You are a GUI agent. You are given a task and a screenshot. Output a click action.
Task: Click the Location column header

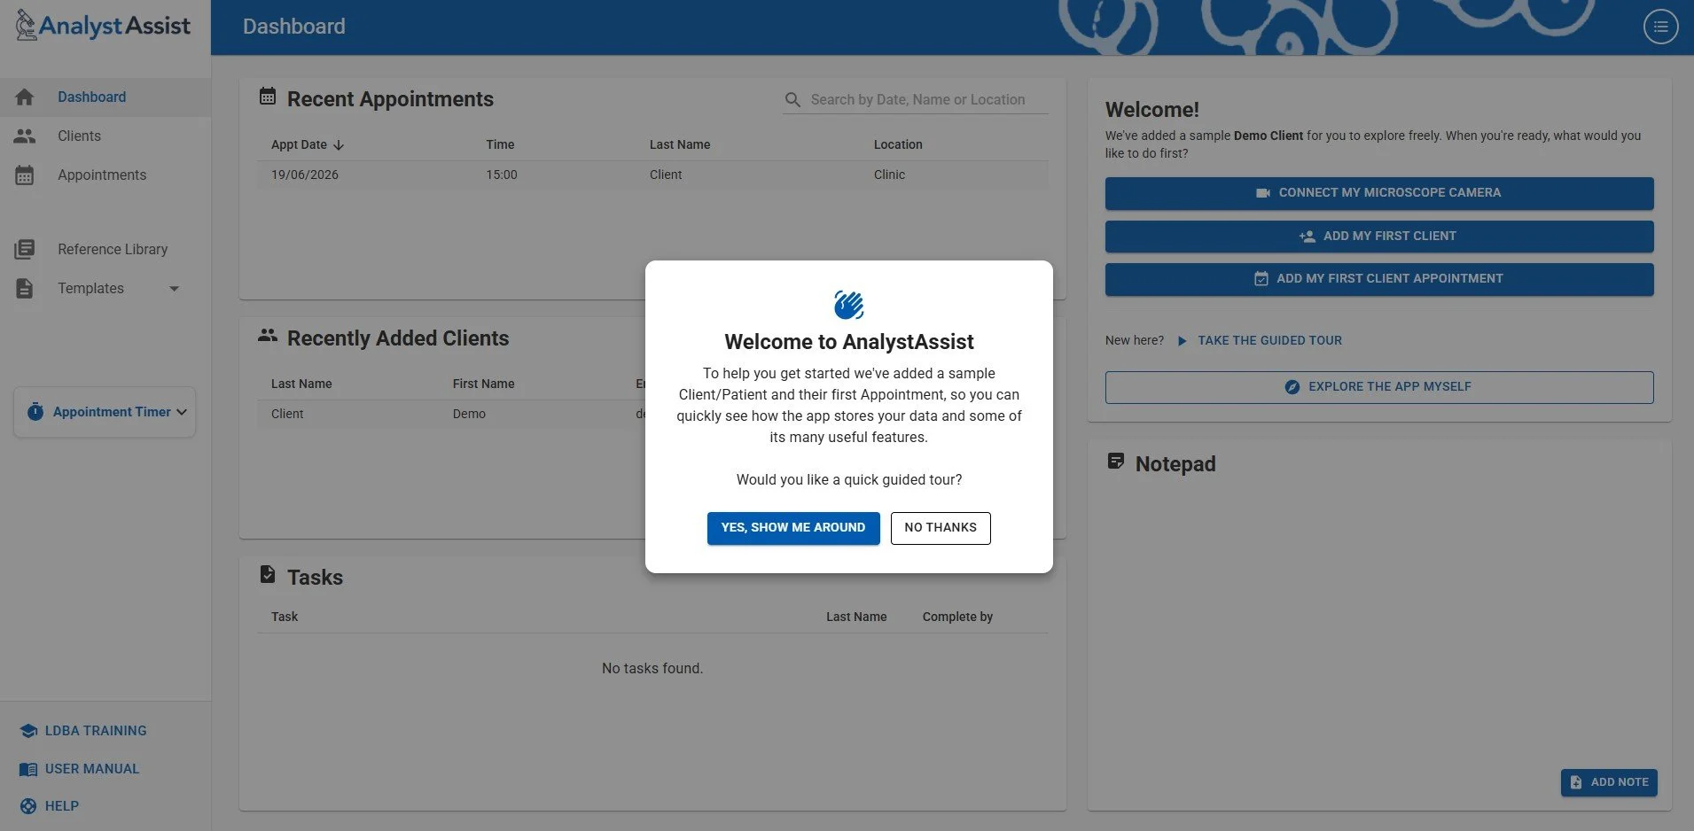(898, 144)
